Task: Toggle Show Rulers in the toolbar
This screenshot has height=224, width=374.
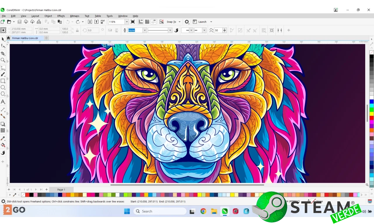Action: [141, 22]
